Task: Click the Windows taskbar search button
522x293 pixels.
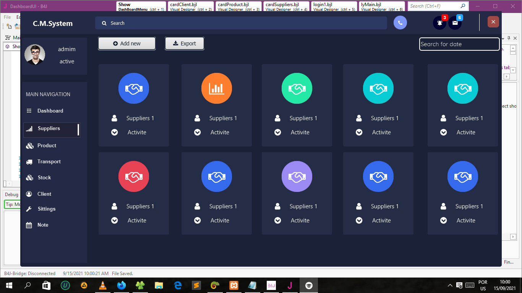Action: coord(28,285)
